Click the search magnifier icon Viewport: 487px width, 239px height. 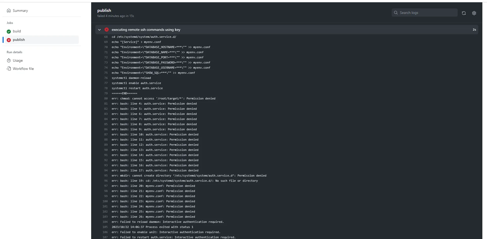pos(396,13)
